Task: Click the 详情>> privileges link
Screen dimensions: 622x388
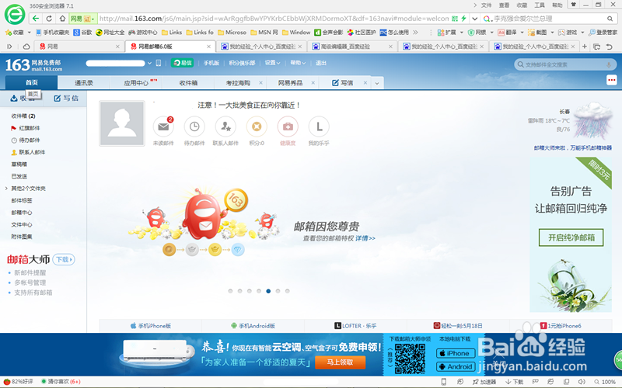Action: click(x=365, y=238)
